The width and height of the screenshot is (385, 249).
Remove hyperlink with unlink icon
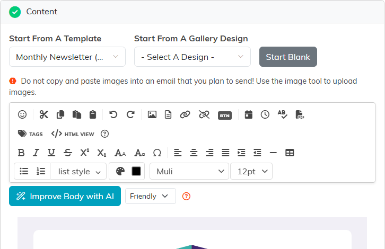click(x=204, y=114)
